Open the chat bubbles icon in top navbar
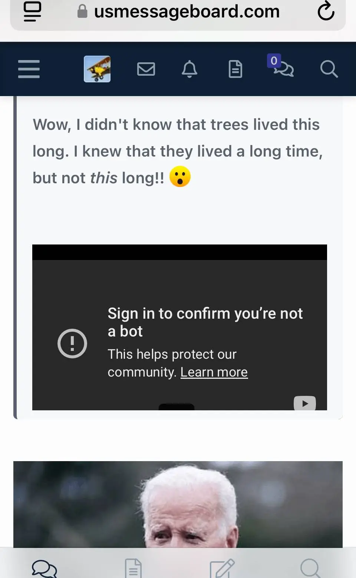The image size is (356, 578). [x=284, y=69]
